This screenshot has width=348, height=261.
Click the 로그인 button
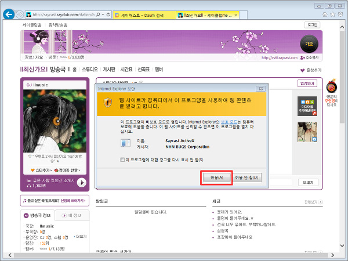[312, 25]
